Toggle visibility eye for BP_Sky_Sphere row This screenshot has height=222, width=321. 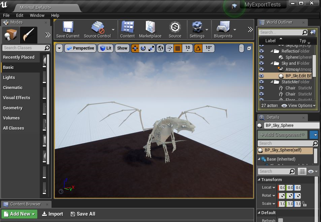click(261, 76)
